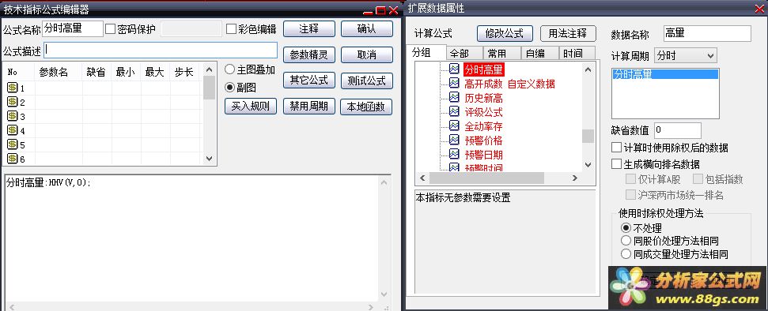The width and height of the screenshot is (768, 311).
Task: Open 其它公式
Action: (x=309, y=81)
